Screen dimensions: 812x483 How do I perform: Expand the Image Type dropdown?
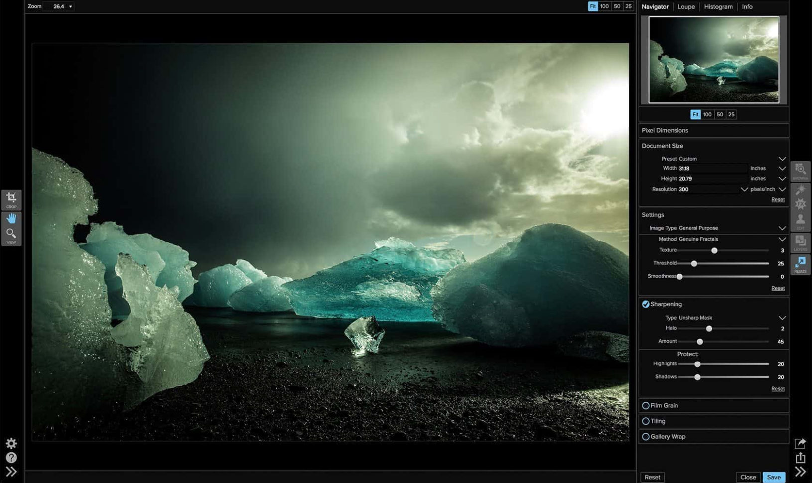782,228
